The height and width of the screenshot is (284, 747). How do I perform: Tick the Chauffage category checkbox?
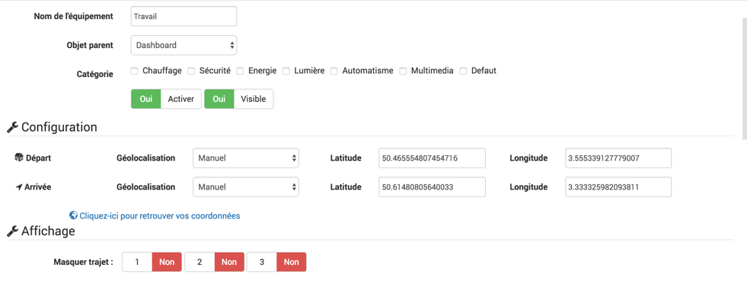click(134, 71)
